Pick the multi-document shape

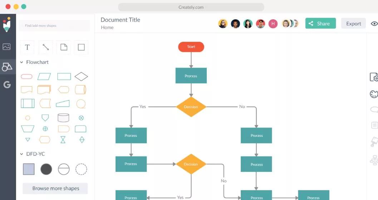(44, 89)
